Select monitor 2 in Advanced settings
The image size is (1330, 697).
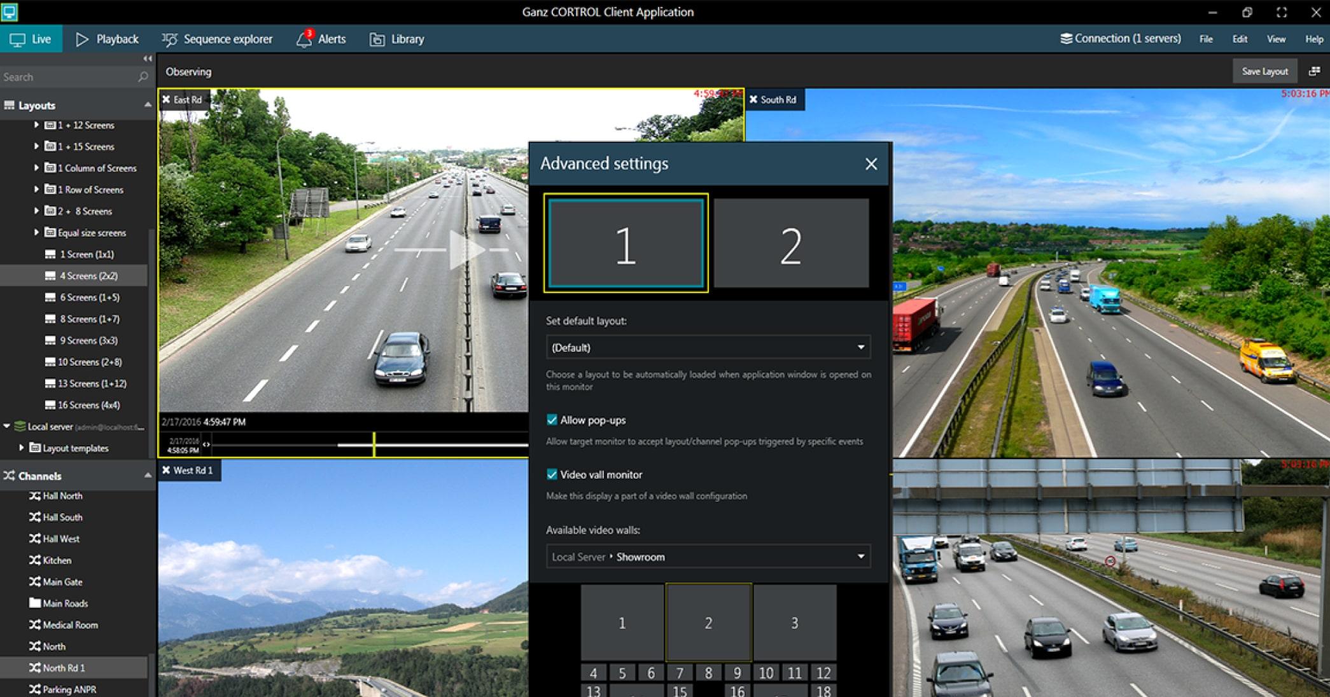[791, 244]
